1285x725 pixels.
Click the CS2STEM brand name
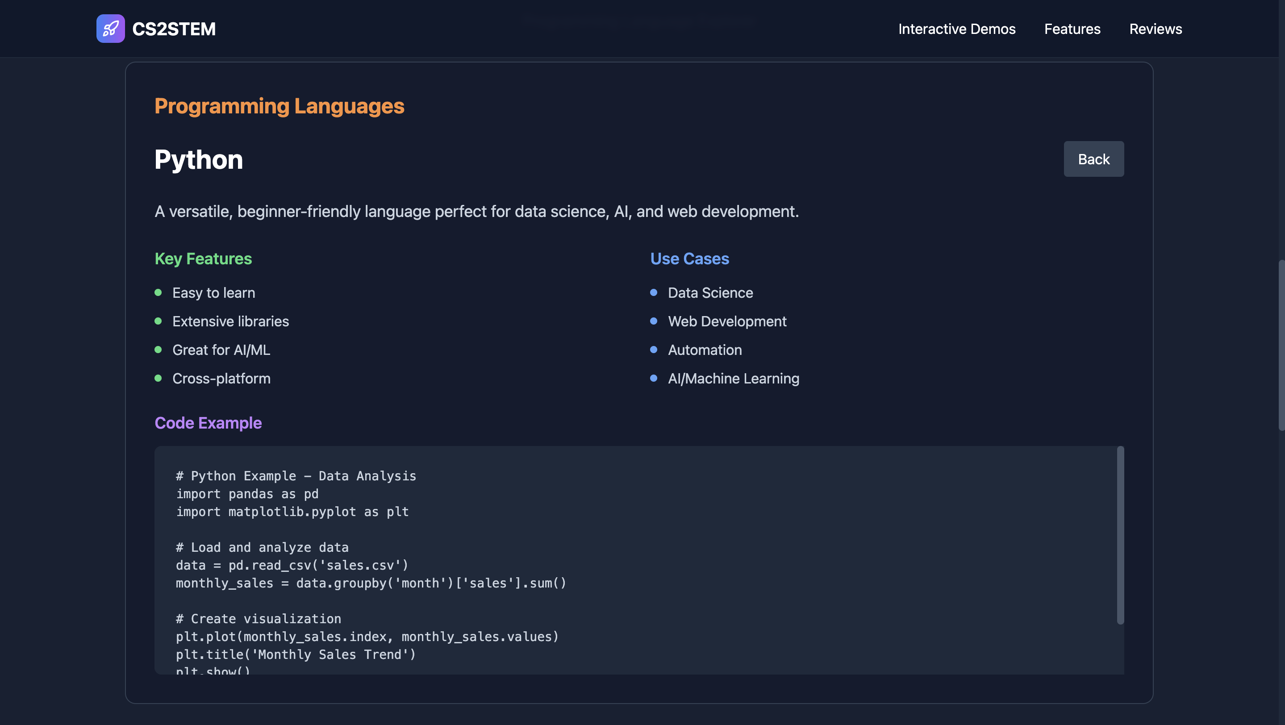tap(174, 29)
